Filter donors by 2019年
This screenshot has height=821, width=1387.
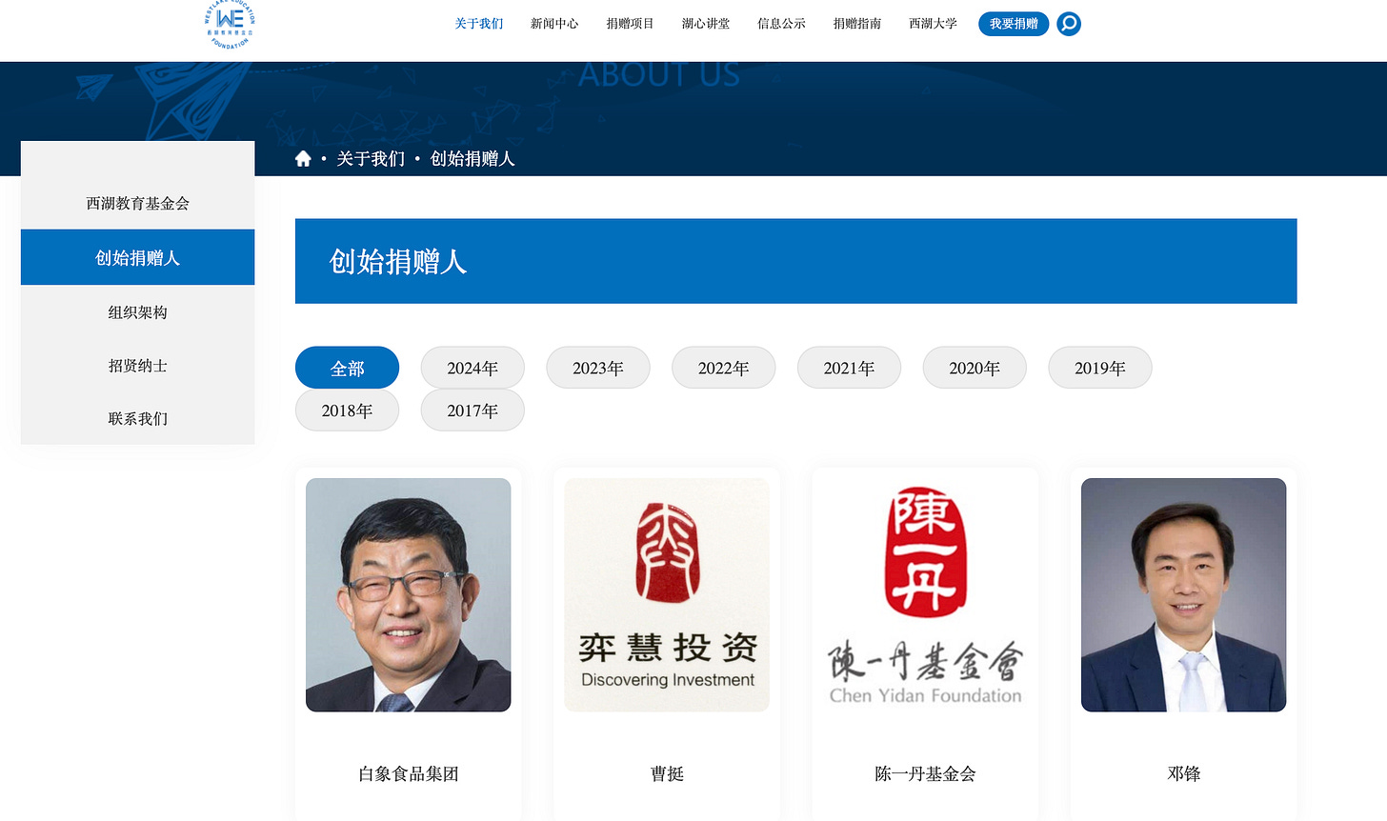coord(1100,368)
